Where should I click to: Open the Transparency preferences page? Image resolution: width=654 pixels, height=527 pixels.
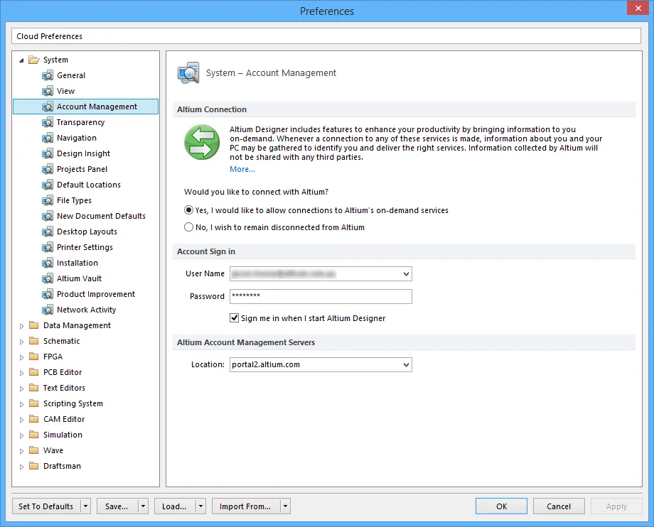(x=80, y=122)
